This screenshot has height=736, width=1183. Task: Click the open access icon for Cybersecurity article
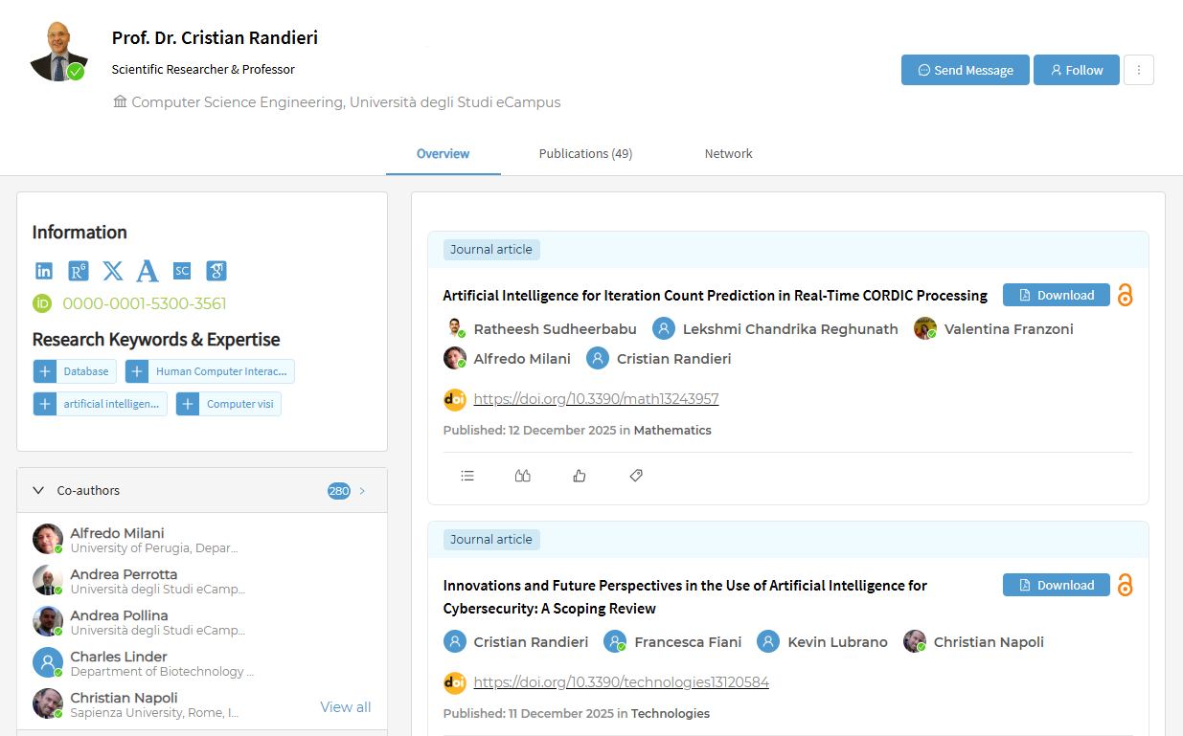coord(1126,585)
